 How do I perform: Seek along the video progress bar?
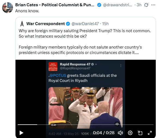click(86, 125)
